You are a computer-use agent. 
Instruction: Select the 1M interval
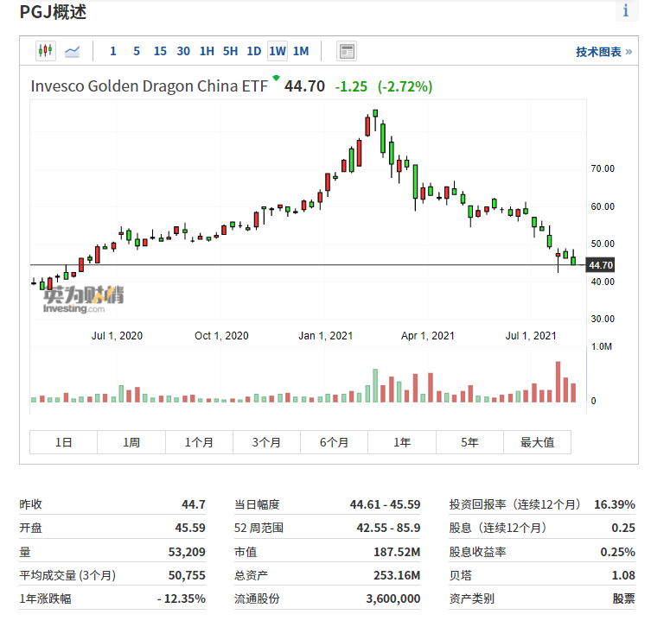301,52
